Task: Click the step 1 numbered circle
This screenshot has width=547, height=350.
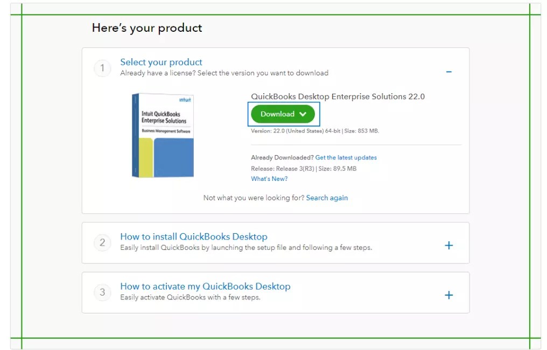Action: [x=102, y=68]
